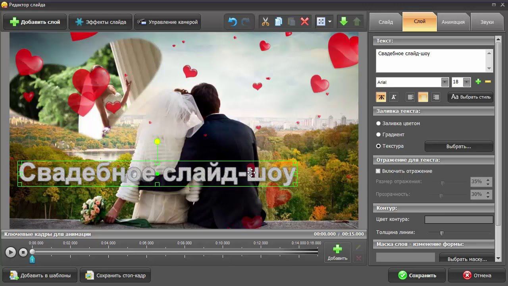This screenshot has height=286, width=508.
Task: Click 'Добавить слой' button
Action: coord(35,22)
